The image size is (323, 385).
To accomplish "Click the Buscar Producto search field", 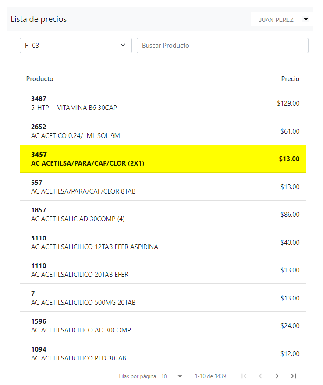I will tap(222, 45).
